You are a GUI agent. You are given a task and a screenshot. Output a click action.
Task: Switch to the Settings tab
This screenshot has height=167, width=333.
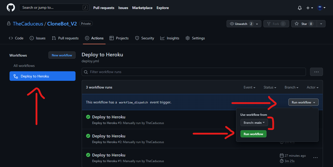pos(195,38)
